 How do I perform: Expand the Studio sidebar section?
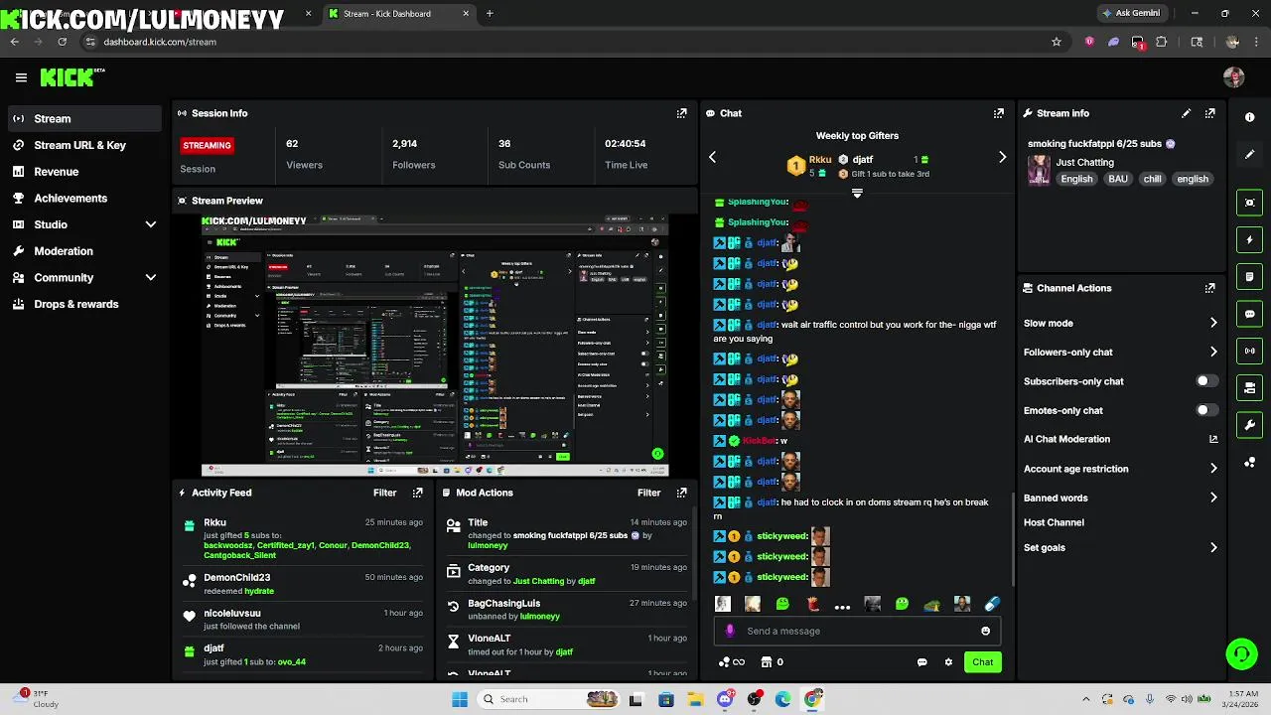coord(151,224)
